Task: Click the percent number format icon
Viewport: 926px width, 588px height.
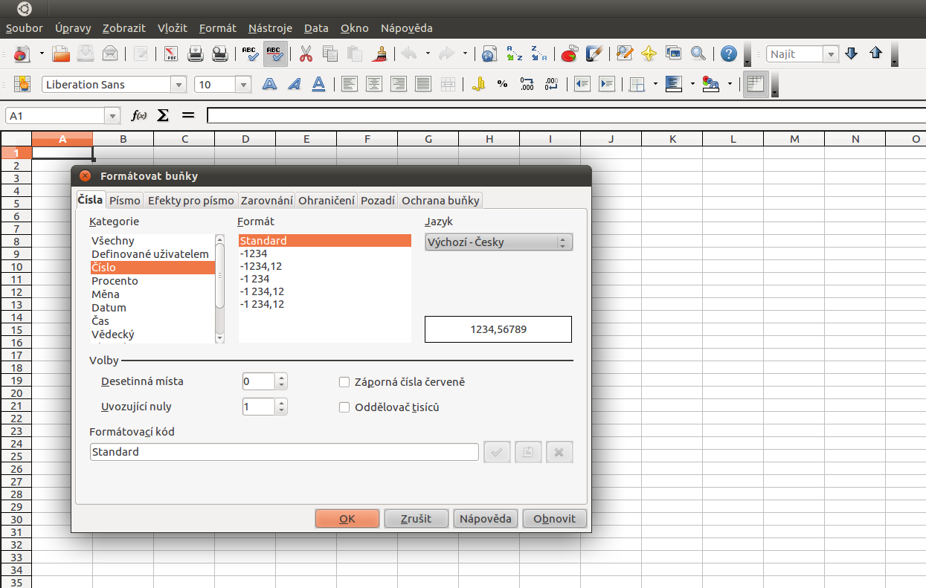Action: (502, 84)
